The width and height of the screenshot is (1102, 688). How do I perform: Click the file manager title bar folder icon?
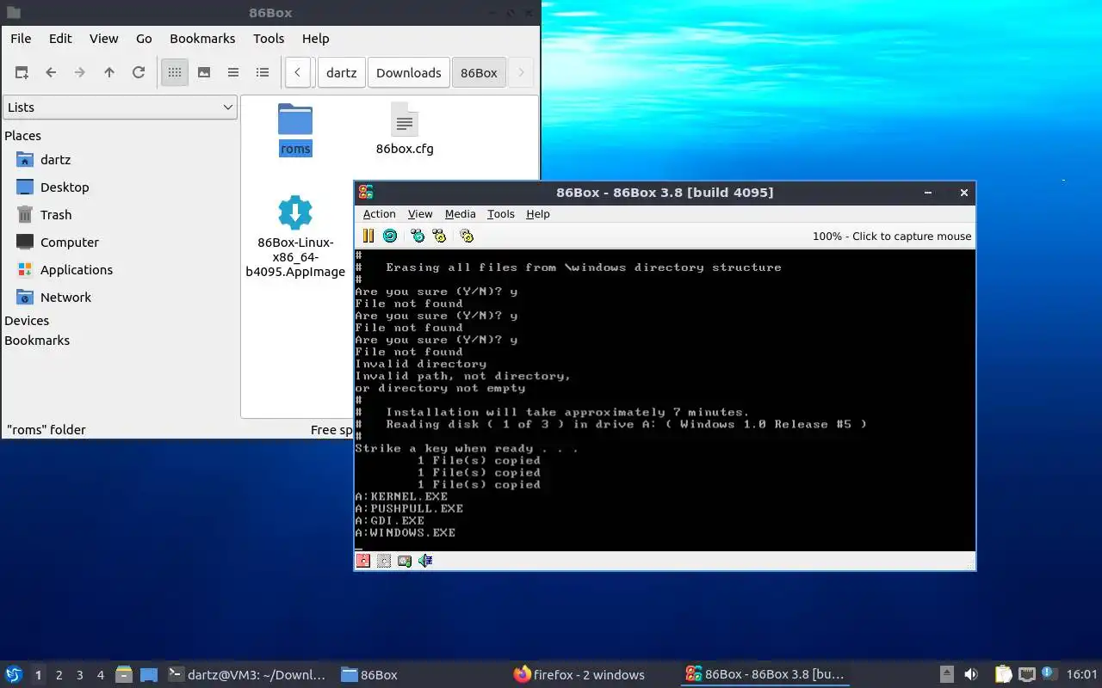pos(13,13)
